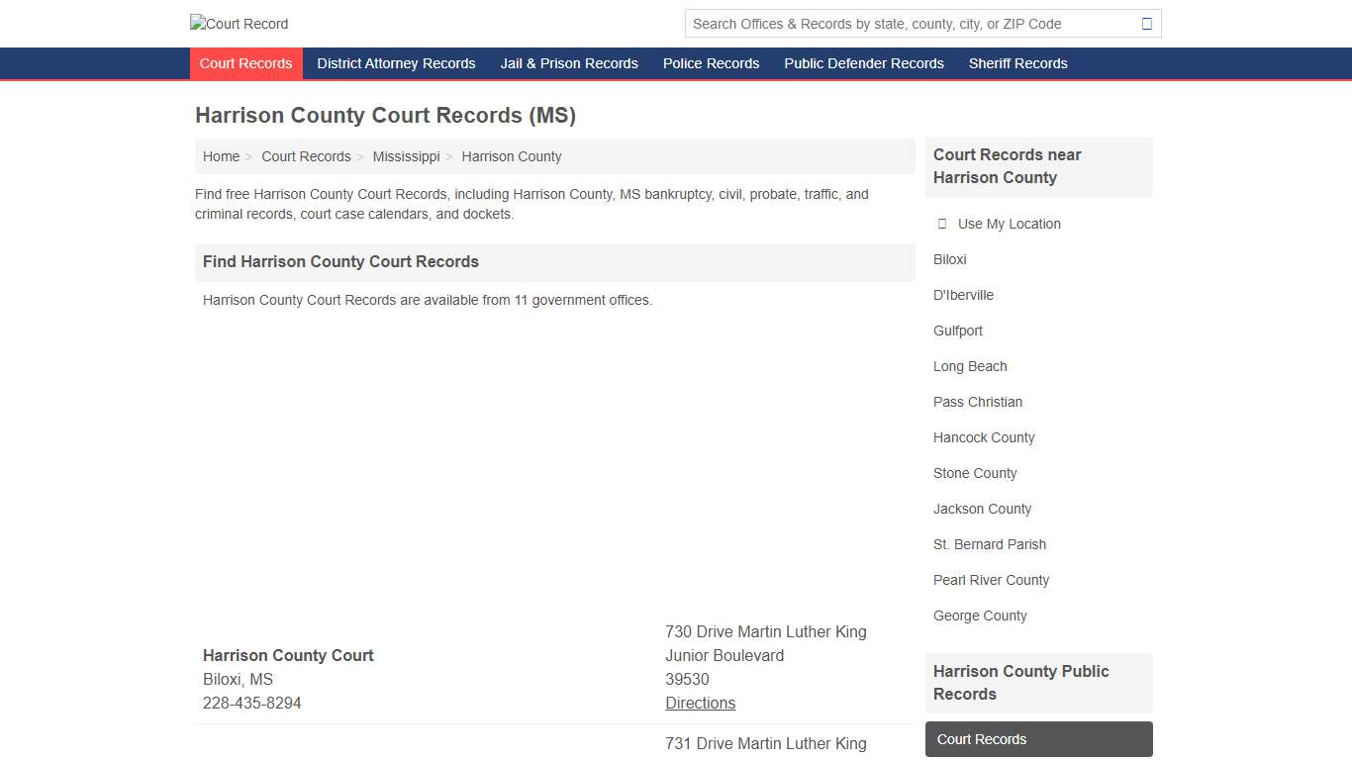The image size is (1352, 760).
Task: Click the Court Record logo
Action: point(239,24)
